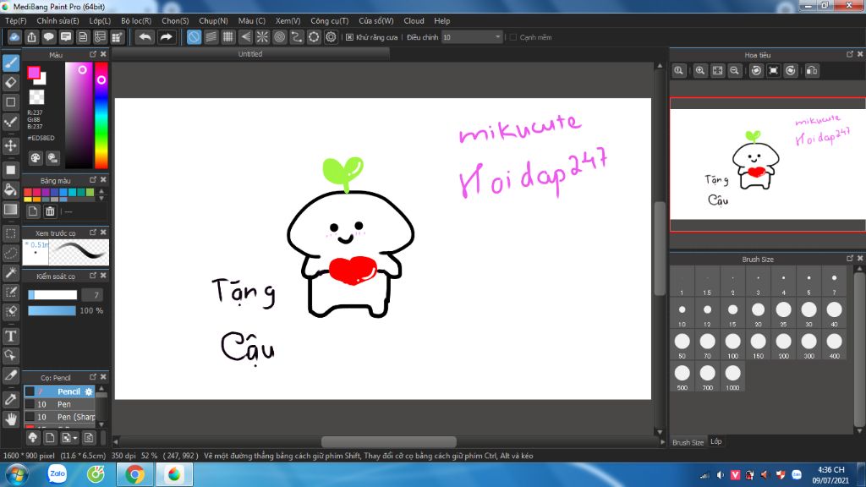The image size is (866, 487).
Task: Select the Pen brush row
Action: tap(60, 404)
